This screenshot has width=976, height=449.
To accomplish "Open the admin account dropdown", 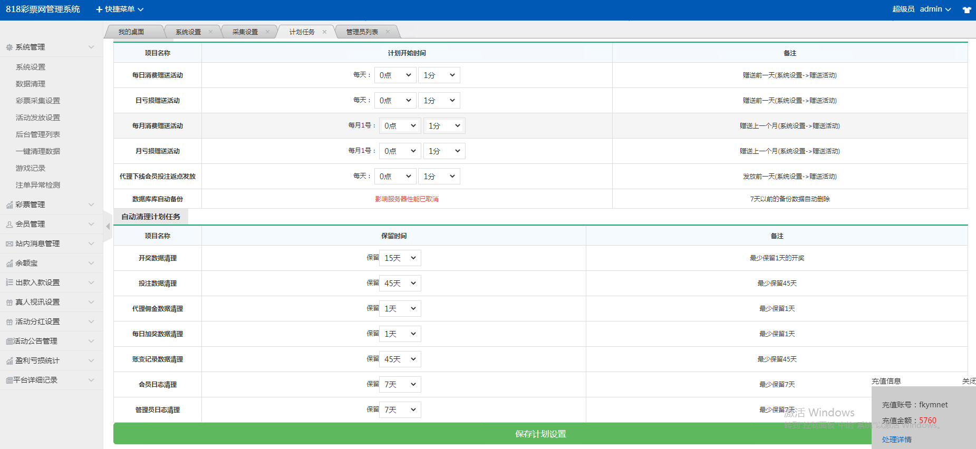I will click(x=935, y=9).
